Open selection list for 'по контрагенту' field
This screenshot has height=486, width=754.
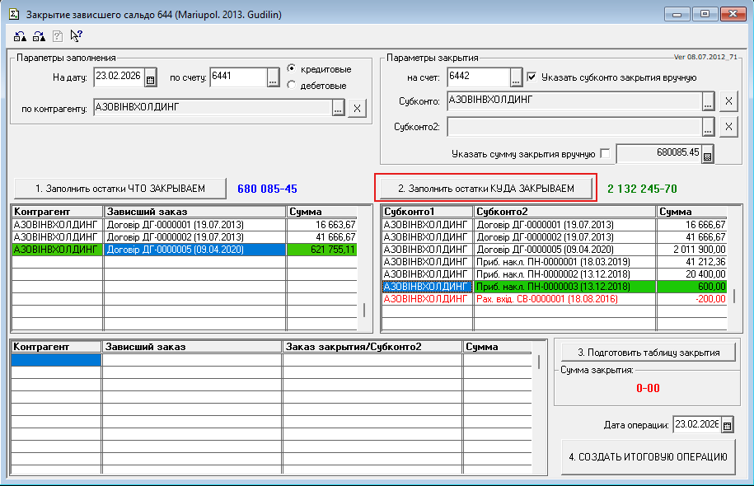338,108
